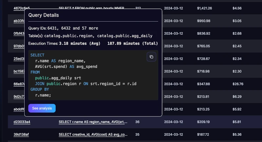Screen dimensions: 262x142
Task: Select the $3.05 value
Action: click(x=237, y=21)
